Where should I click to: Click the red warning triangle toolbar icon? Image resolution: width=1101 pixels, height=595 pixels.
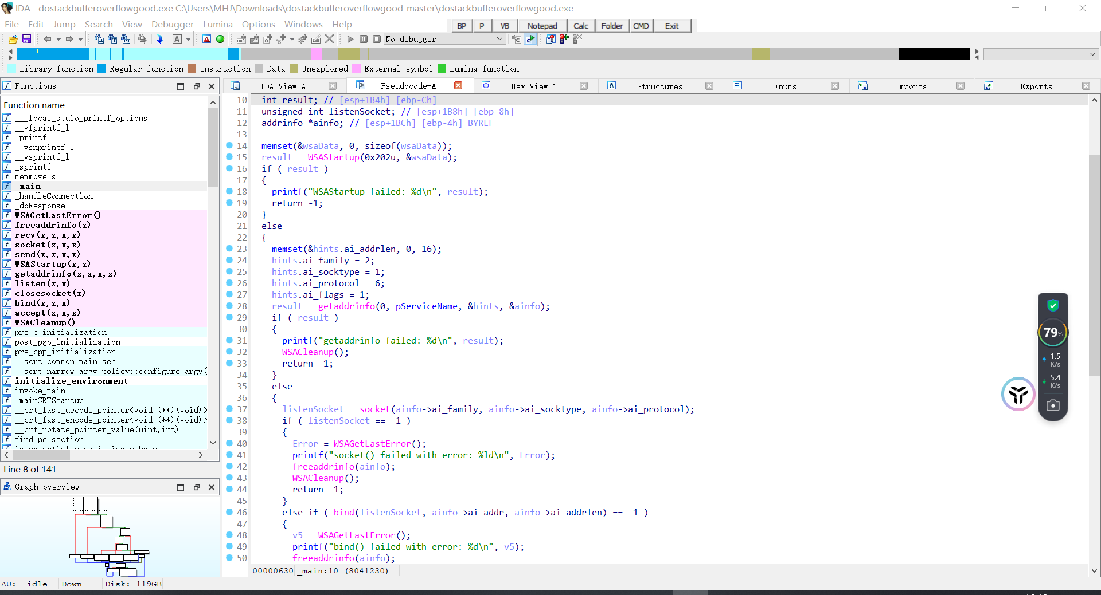click(207, 39)
